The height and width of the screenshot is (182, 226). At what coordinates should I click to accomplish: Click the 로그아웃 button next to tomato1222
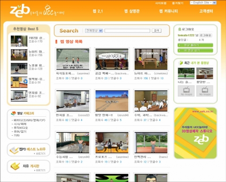click(205, 35)
